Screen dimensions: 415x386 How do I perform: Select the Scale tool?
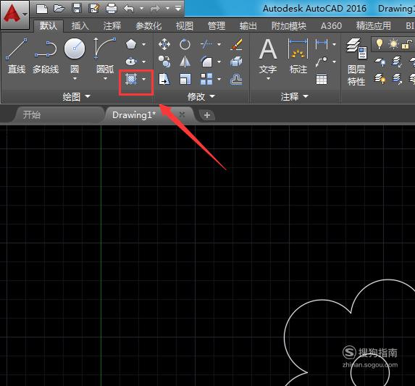[x=185, y=79]
